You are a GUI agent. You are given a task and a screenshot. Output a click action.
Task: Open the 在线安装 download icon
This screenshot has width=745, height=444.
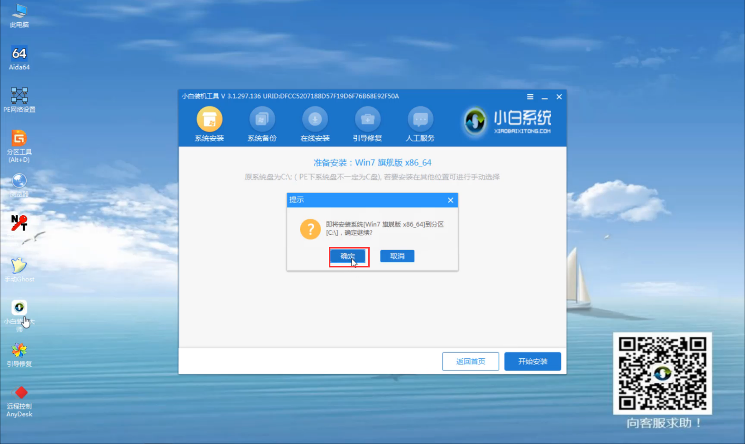[315, 119]
